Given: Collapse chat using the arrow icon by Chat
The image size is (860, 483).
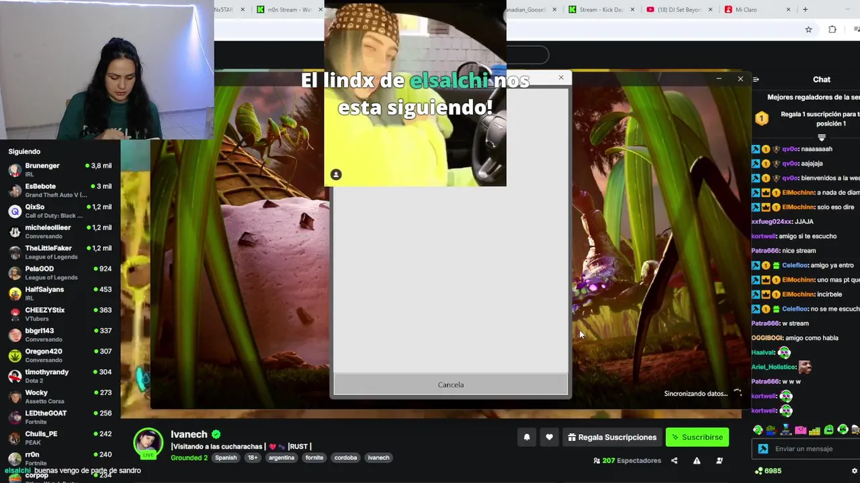Looking at the screenshot, I should click(756, 79).
